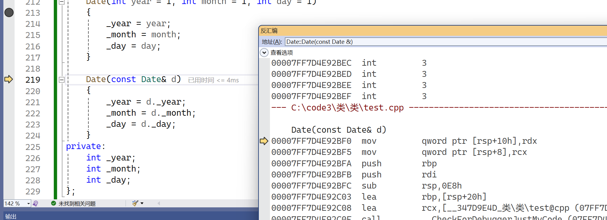
Task: Click line number 219 in the editor
Action: click(x=33, y=80)
